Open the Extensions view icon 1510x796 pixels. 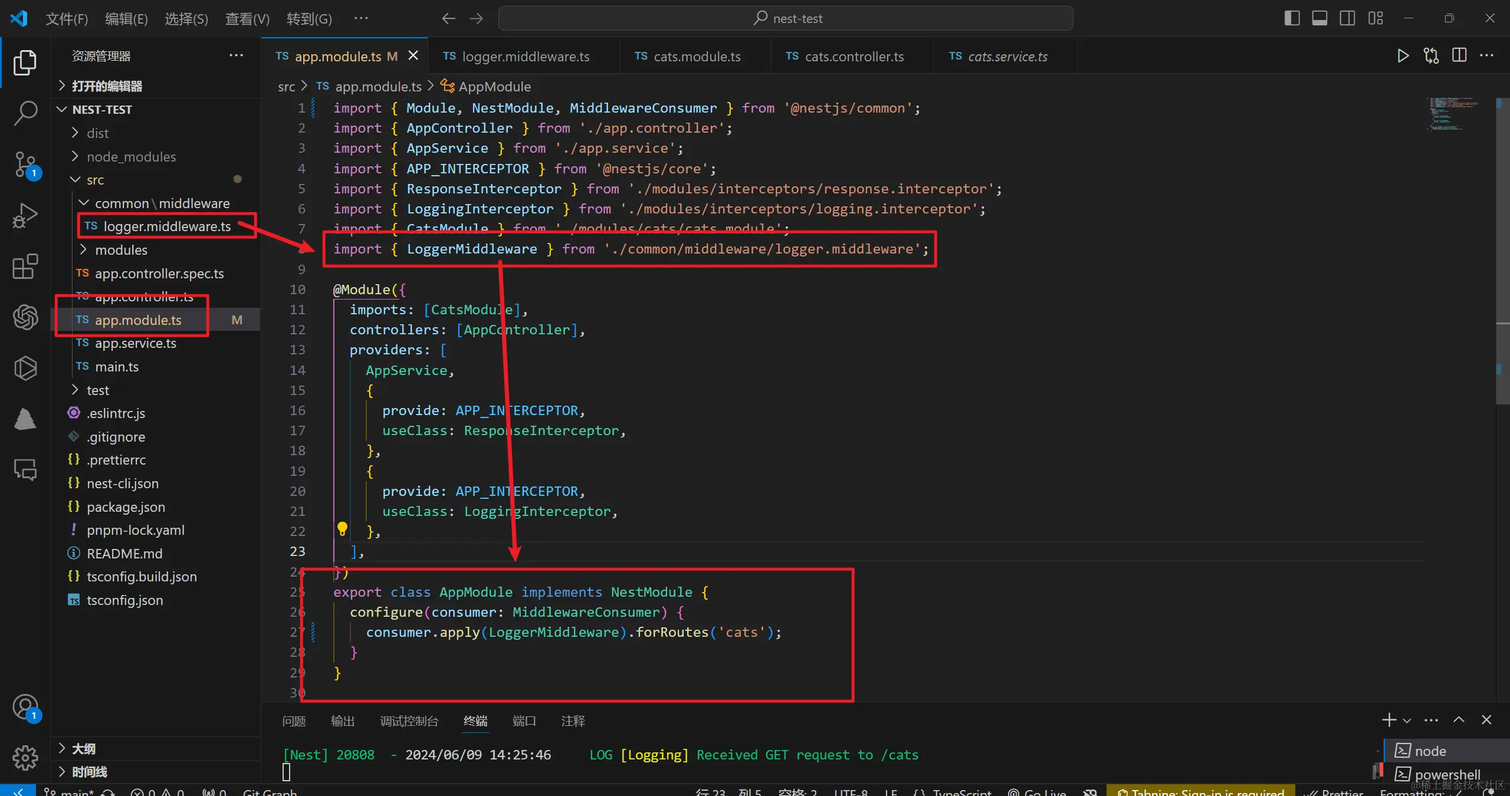click(x=25, y=267)
